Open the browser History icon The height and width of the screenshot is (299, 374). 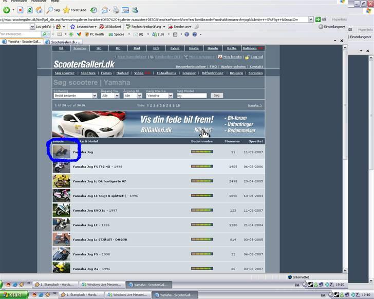tap(93, 10)
